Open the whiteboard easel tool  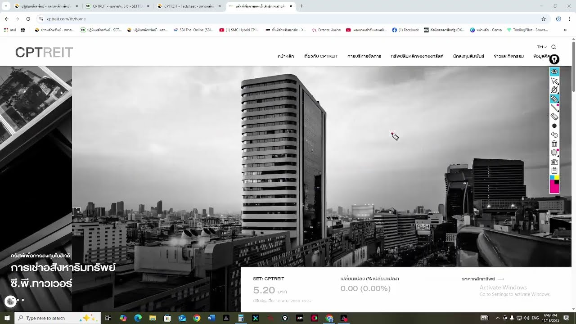pyautogui.click(x=554, y=153)
